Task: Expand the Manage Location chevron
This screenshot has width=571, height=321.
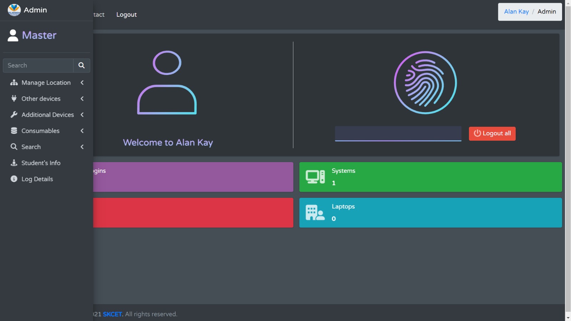Action: [x=82, y=82]
